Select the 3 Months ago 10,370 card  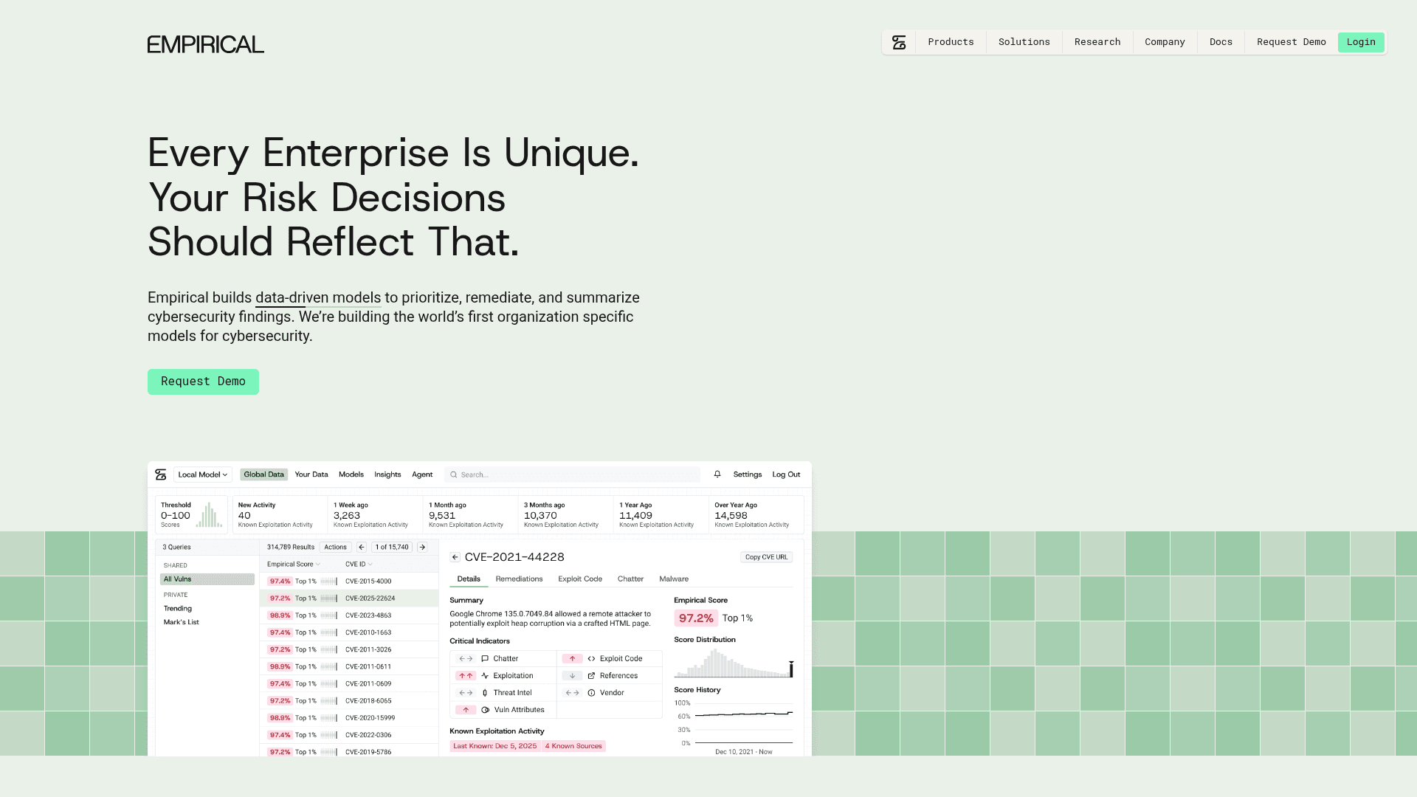pos(565,514)
